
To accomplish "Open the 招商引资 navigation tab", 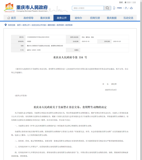I will [x=95, y=18].
